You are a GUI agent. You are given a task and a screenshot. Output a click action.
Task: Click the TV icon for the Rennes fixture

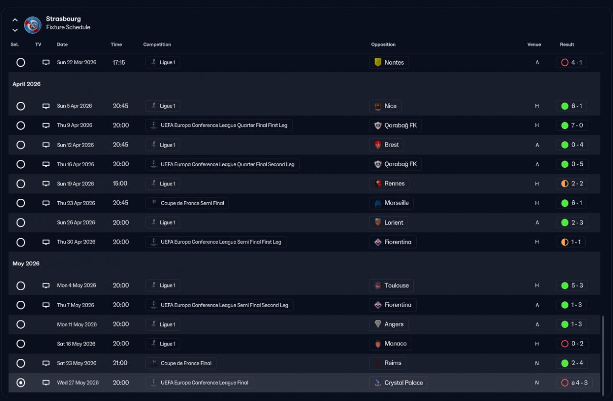pyautogui.click(x=46, y=183)
